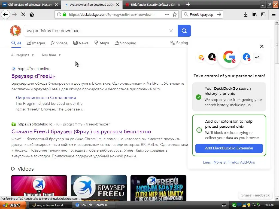Open the Браузер FreeU red video thumbnail
This screenshot has width=279, height=209.
pos(39,188)
